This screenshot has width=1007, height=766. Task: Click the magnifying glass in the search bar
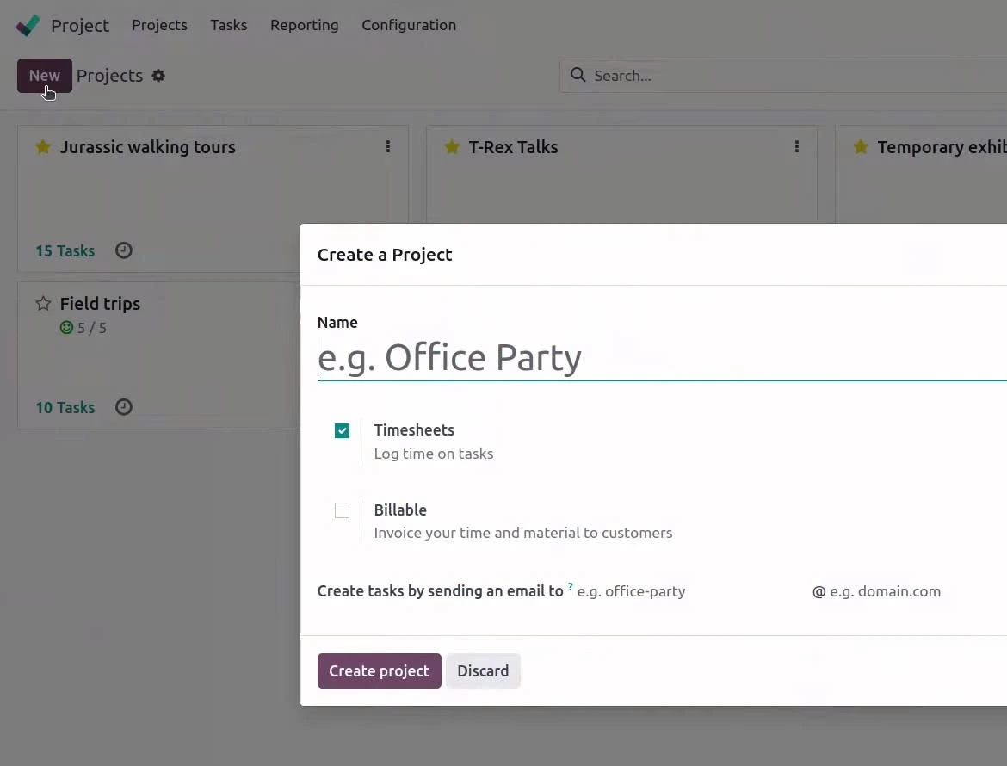point(577,76)
